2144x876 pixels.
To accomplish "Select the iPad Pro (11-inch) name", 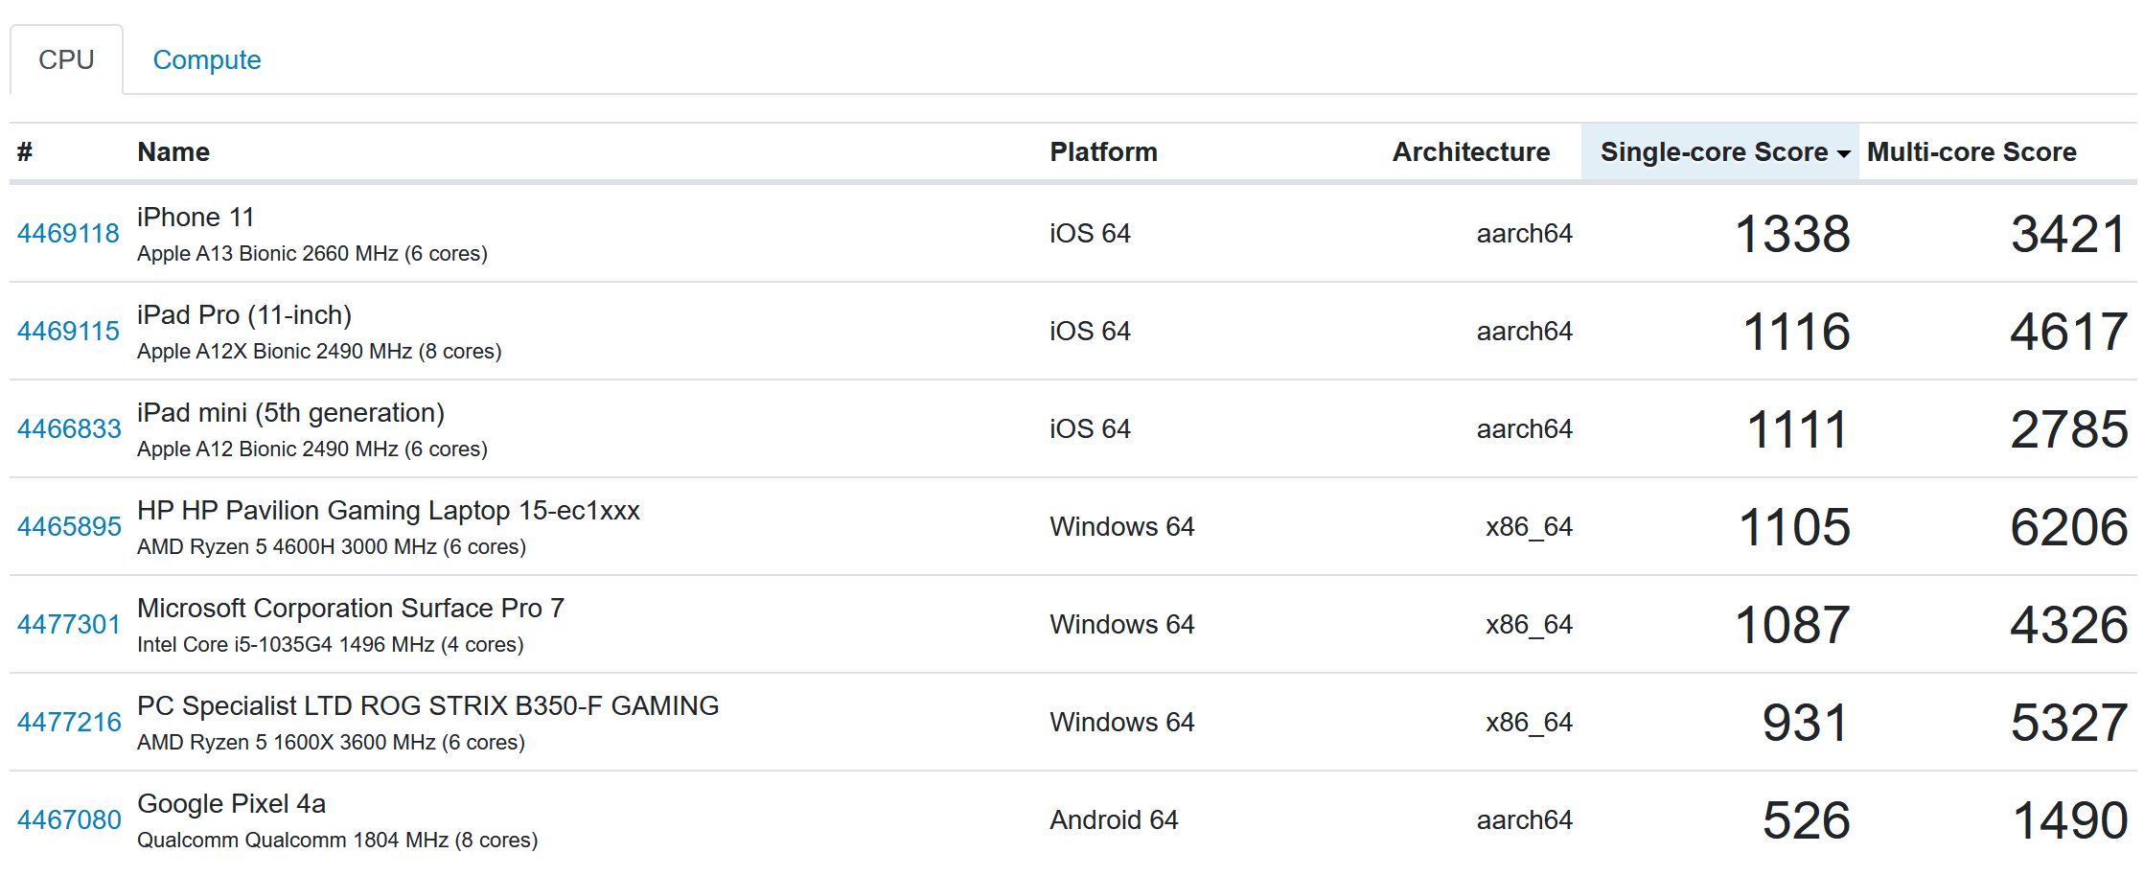I will (244, 315).
